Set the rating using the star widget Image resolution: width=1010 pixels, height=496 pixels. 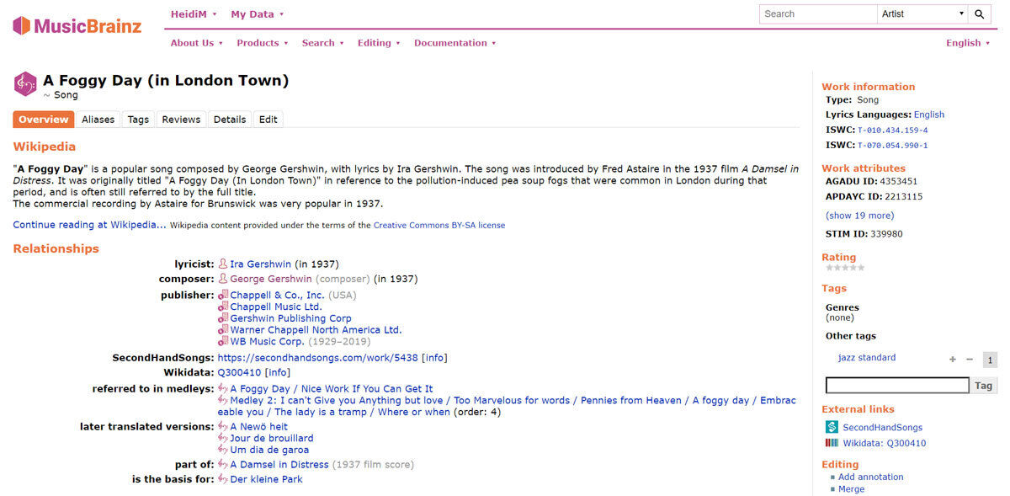coord(844,268)
